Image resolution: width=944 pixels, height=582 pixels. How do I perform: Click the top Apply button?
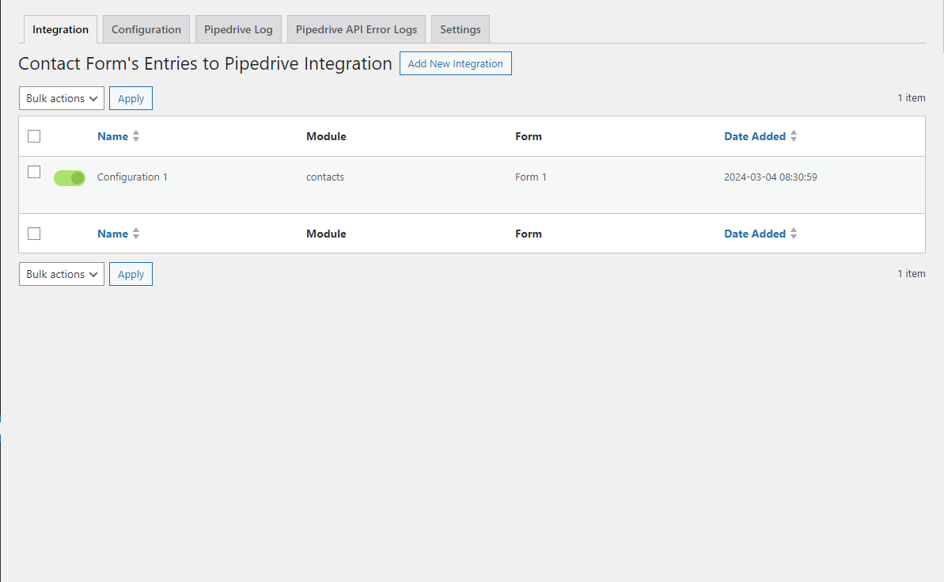tap(131, 98)
